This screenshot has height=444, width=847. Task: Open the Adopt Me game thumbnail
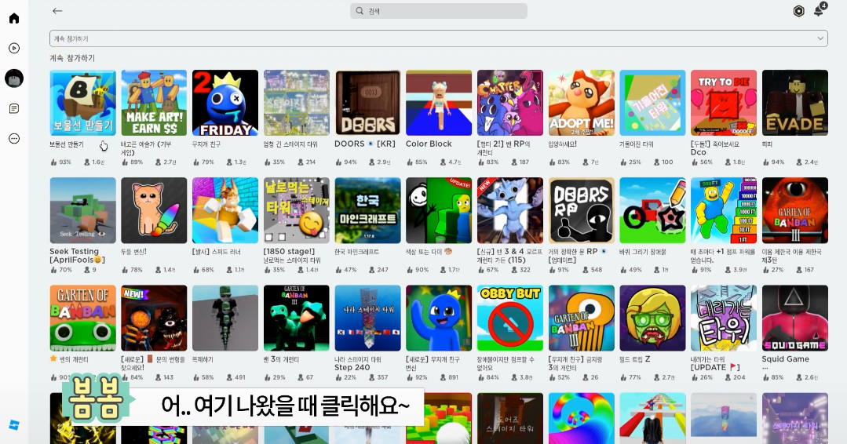[x=581, y=103]
